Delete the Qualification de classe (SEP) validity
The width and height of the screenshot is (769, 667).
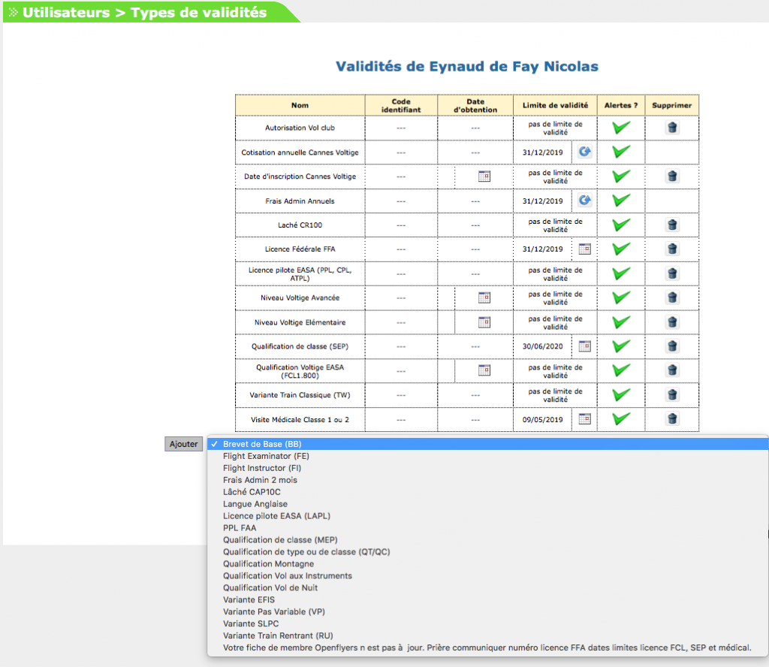(x=672, y=346)
